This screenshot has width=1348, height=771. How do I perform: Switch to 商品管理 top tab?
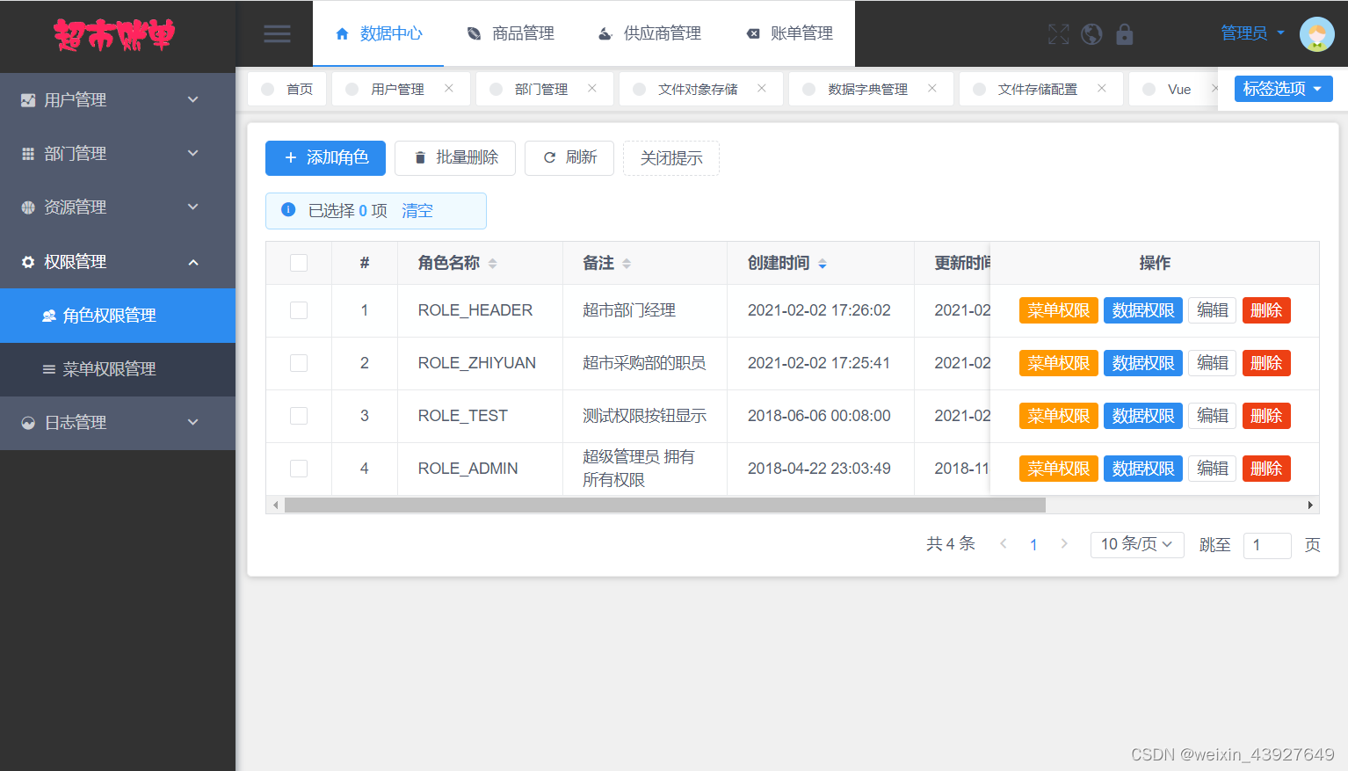511,33
